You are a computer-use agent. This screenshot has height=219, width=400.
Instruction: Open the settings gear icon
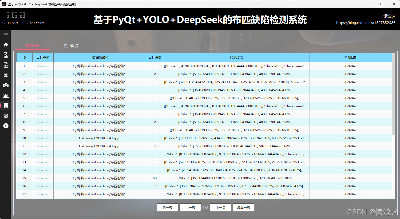[6, 116]
